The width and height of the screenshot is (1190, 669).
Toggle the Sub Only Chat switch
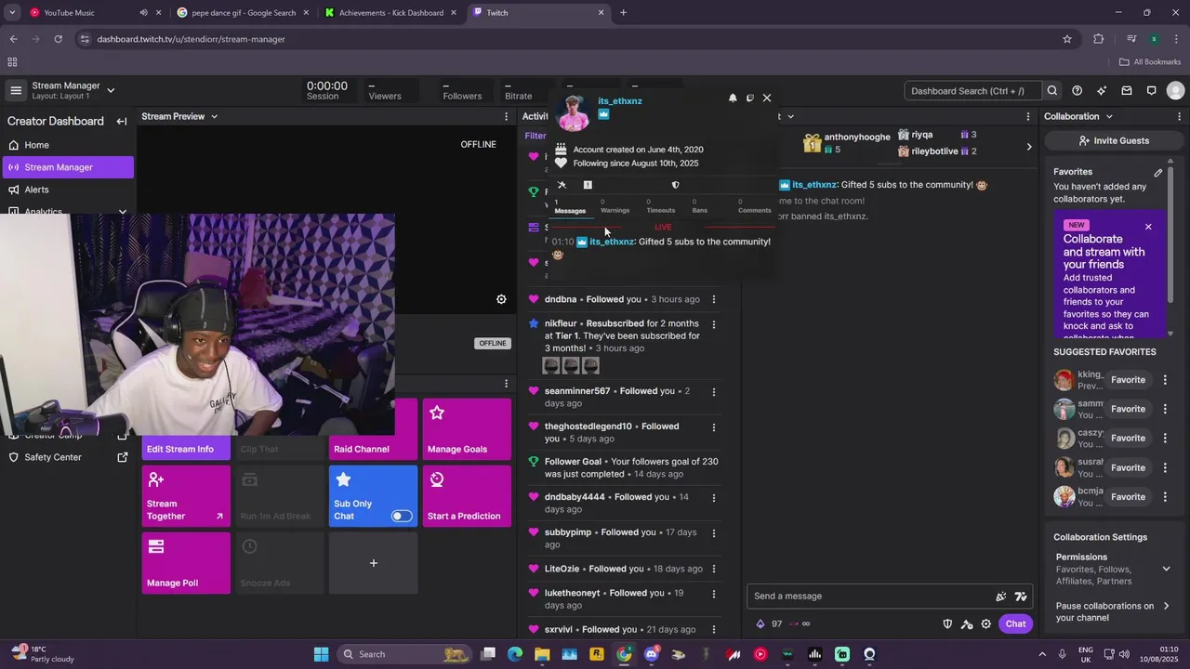[x=402, y=517]
